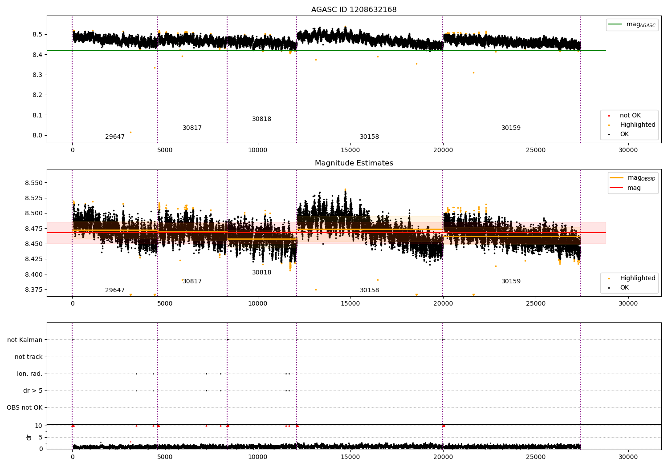
Task: Click the 8.2 y-tick of the top plot
Action: 37,95
